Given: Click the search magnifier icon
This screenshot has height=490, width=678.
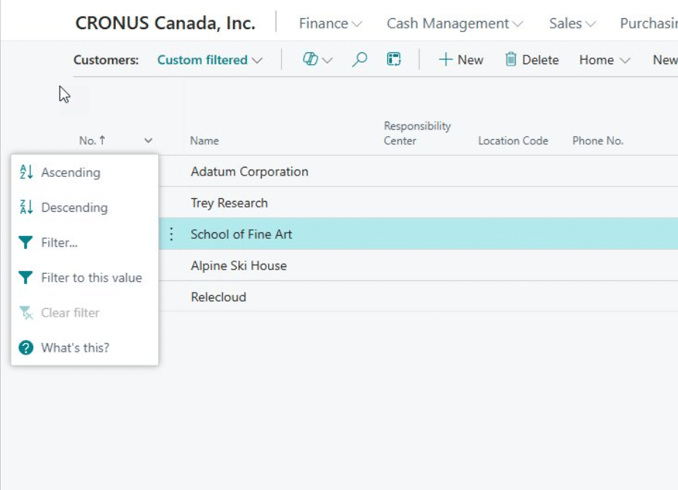Looking at the screenshot, I should click(359, 60).
